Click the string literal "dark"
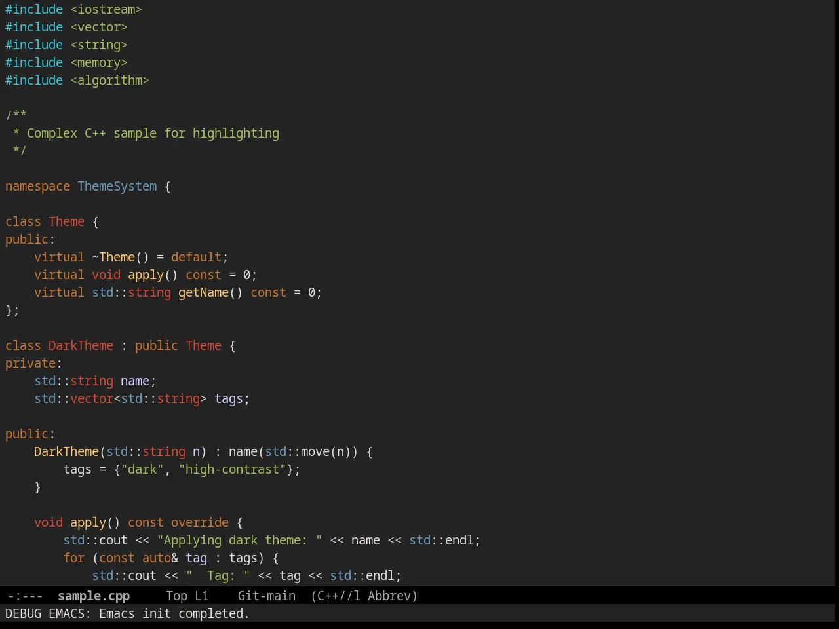The image size is (839, 629). (x=142, y=469)
